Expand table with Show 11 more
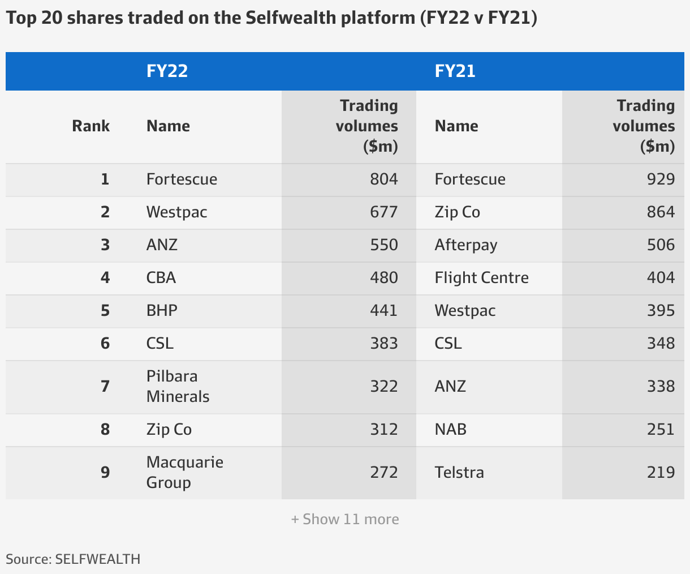The width and height of the screenshot is (690, 574). (x=345, y=519)
